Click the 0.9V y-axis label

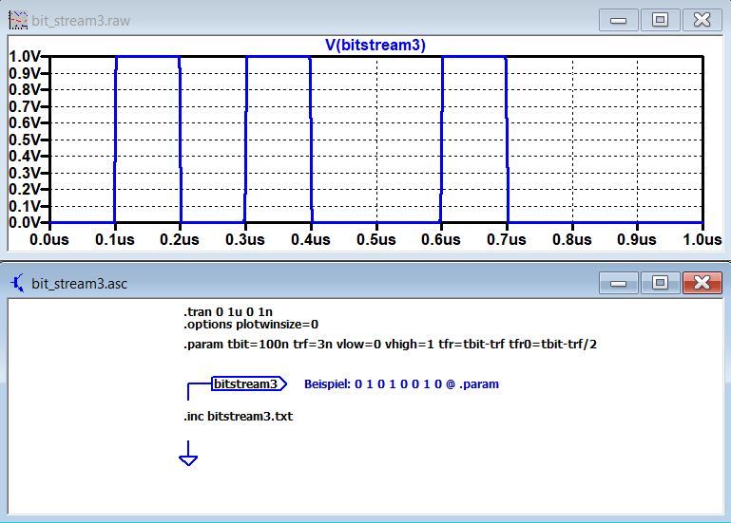(x=25, y=73)
